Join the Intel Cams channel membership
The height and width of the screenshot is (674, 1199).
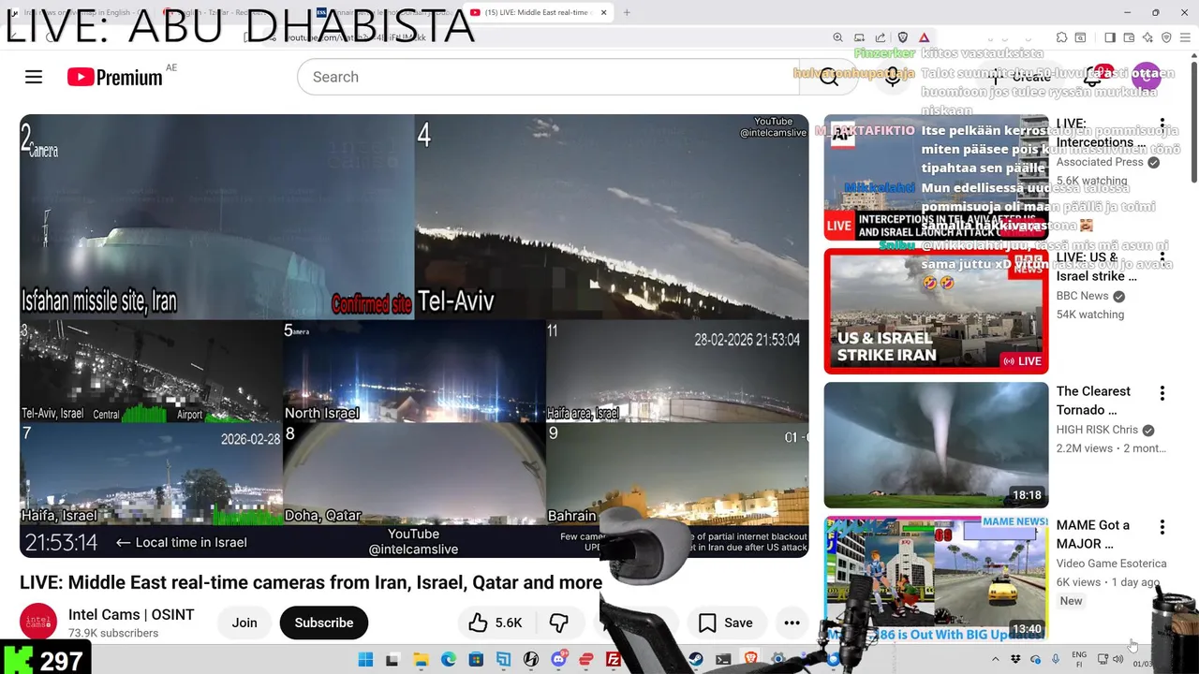click(244, 623)
